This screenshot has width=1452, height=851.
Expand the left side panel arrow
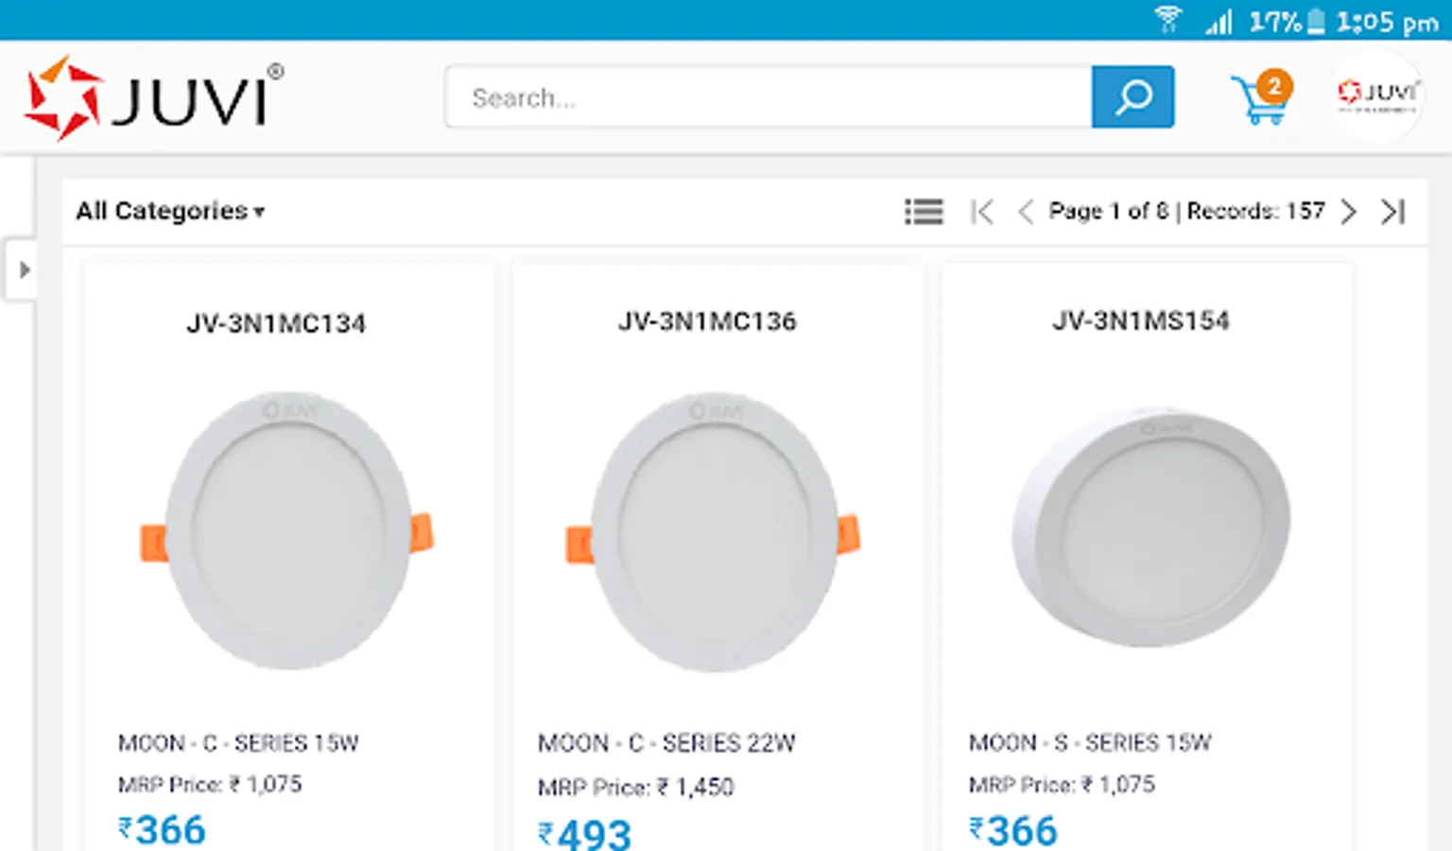[23, 270]
